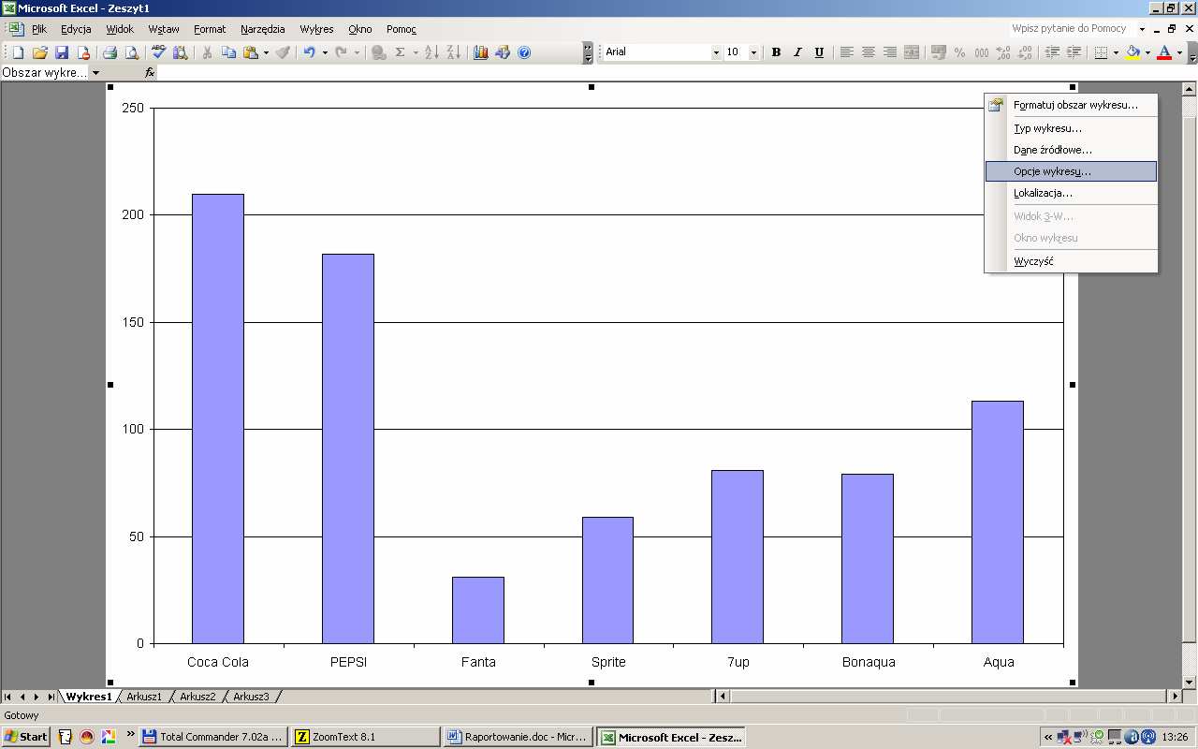Viewport: 1198px width, 749px height.
Task: Click the horizontal scrollbar right arrow
Action: (x=1176, y=697)
